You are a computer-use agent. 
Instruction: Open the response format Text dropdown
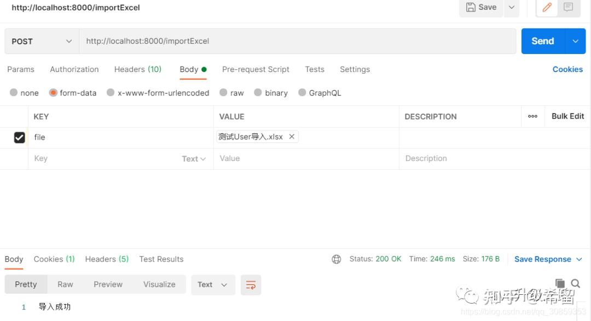click(213, 284)
